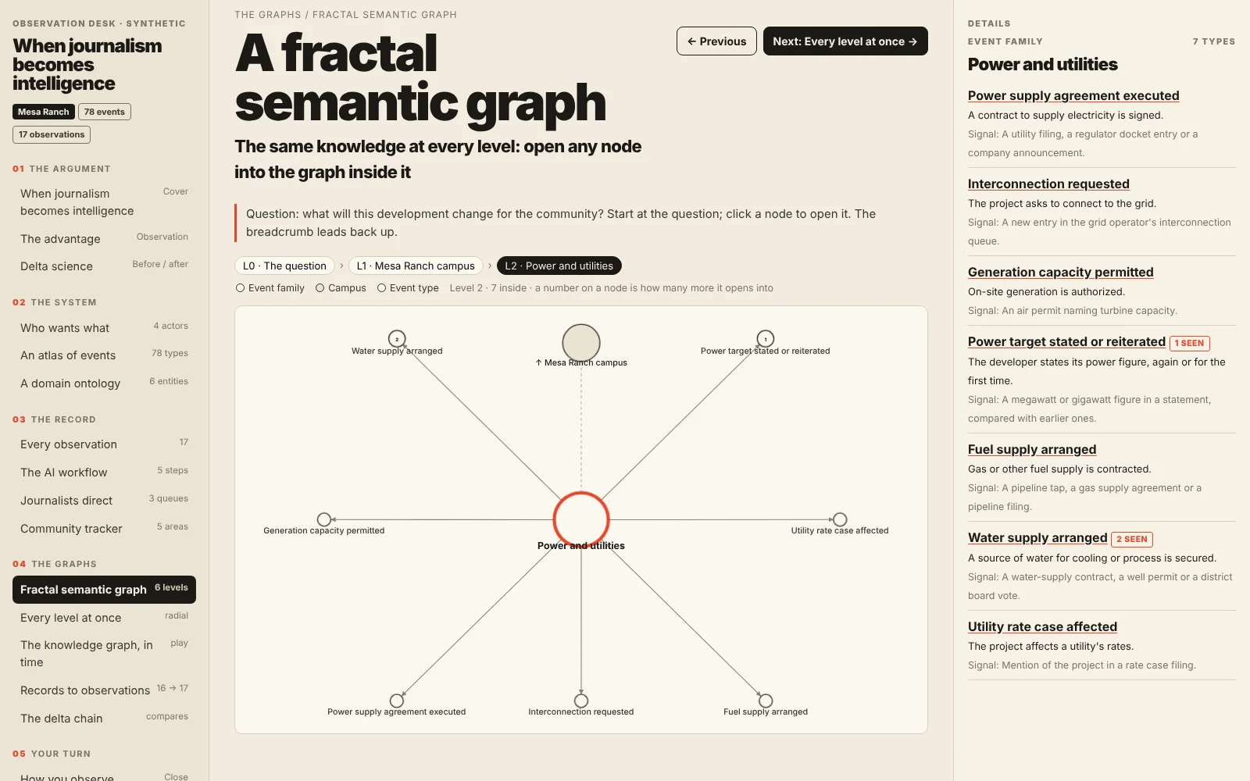Click the Mesa Ranch tag in sidebar

tap(44, 112)
